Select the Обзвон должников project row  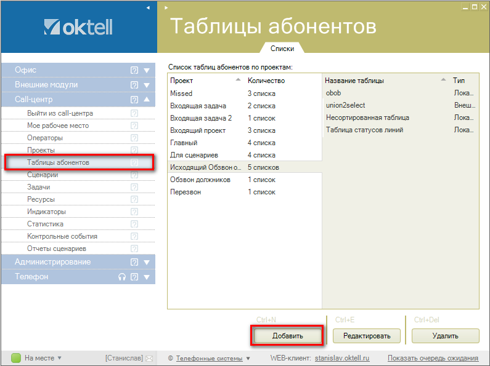coord(200,180)
